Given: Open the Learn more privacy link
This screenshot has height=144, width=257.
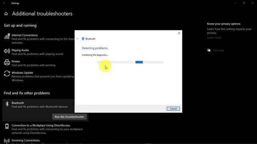Looking at the screenshot, I should [x=214, y=38].
